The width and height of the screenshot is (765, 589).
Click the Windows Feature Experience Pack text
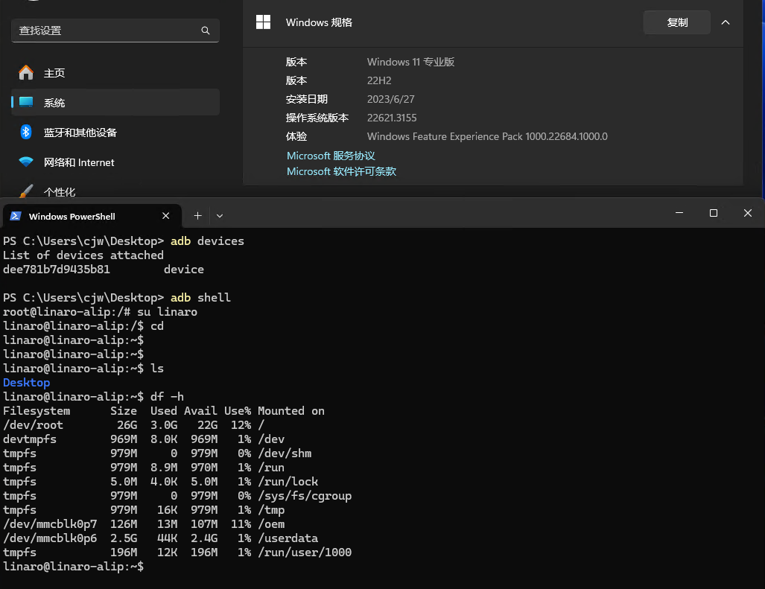(487, 136)
